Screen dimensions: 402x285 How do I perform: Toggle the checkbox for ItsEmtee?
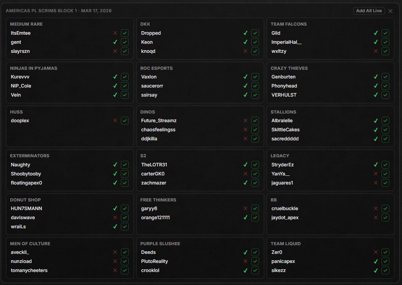click(x=125, y=33)
